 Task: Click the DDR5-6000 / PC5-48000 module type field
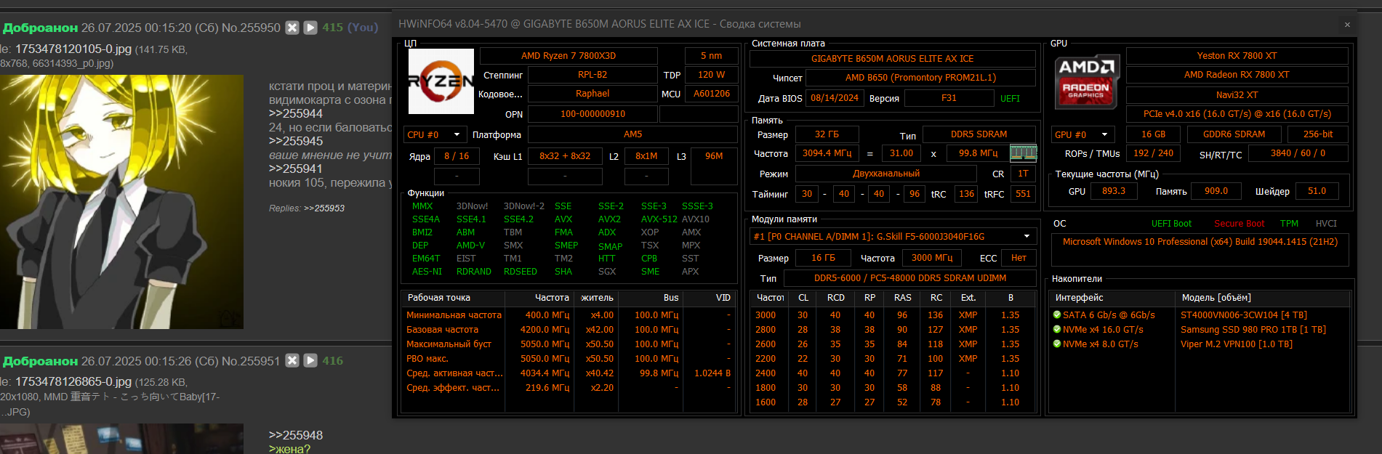tap(910, 278)
